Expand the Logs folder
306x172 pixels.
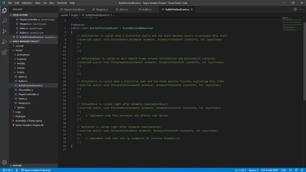point(33,112)
